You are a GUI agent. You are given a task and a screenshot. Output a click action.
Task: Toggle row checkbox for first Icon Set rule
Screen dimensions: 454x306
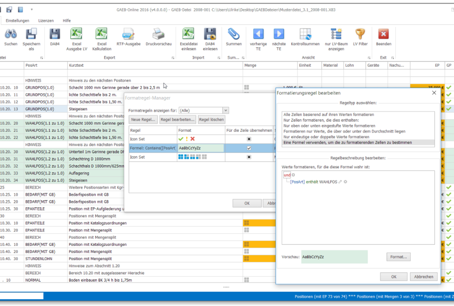249,139
